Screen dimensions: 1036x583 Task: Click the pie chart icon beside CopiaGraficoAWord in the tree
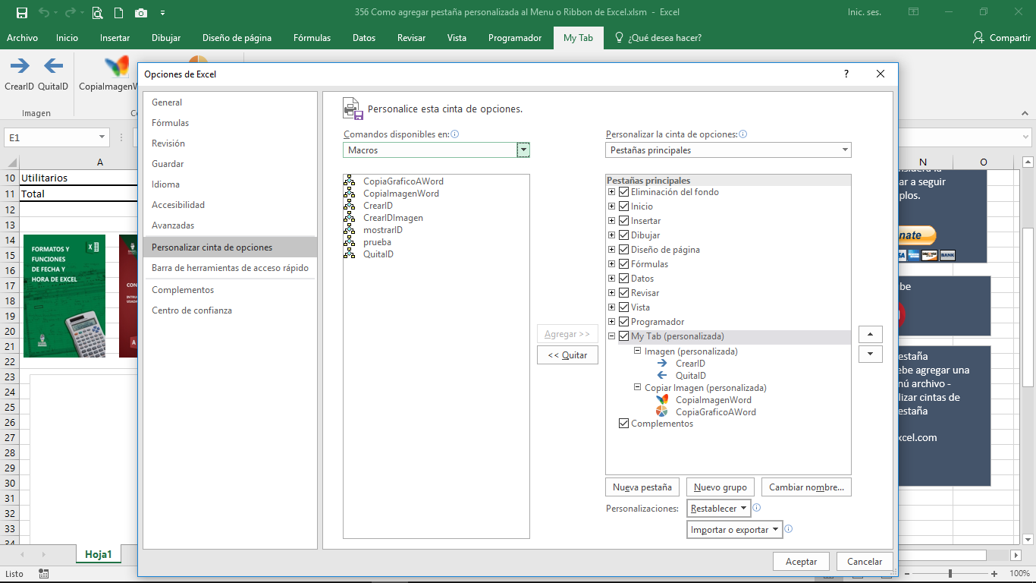(662, 412)
